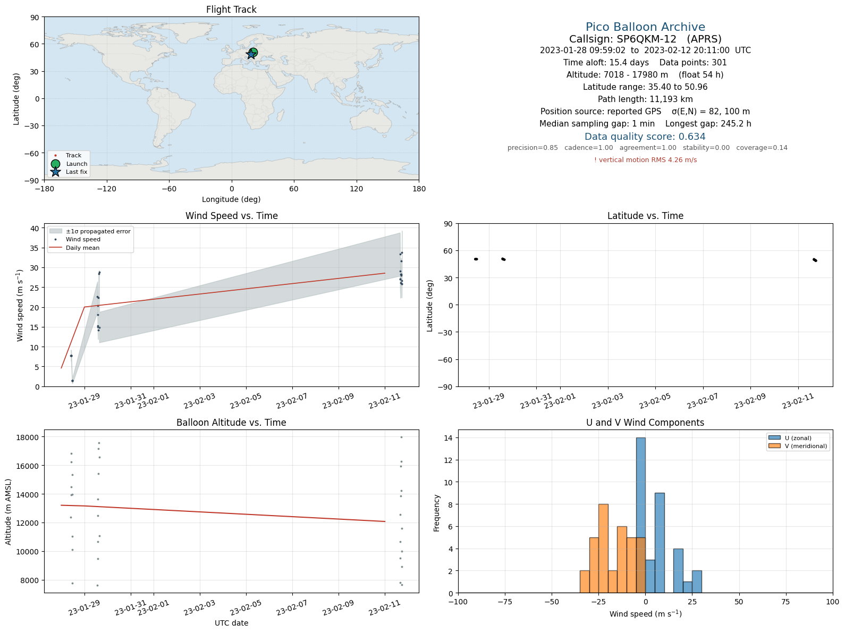This screenshot has height=632, width=845.
Task: Click the "V (meridional)" legend label
Action: pos(806,446)
